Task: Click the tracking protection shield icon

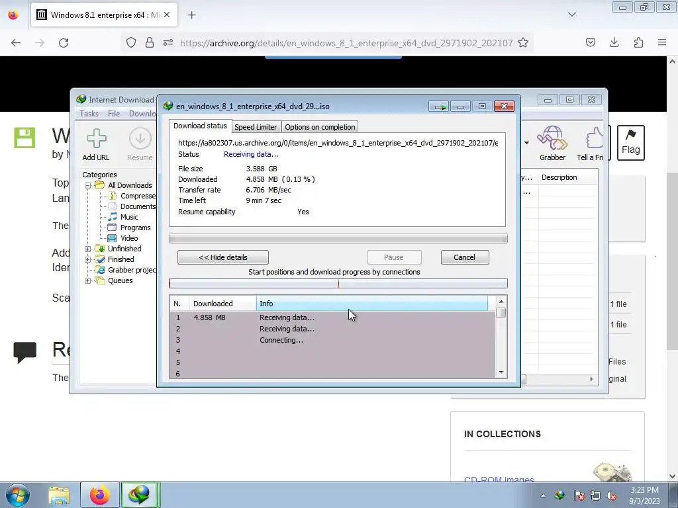Action: [x=131, y=43]
